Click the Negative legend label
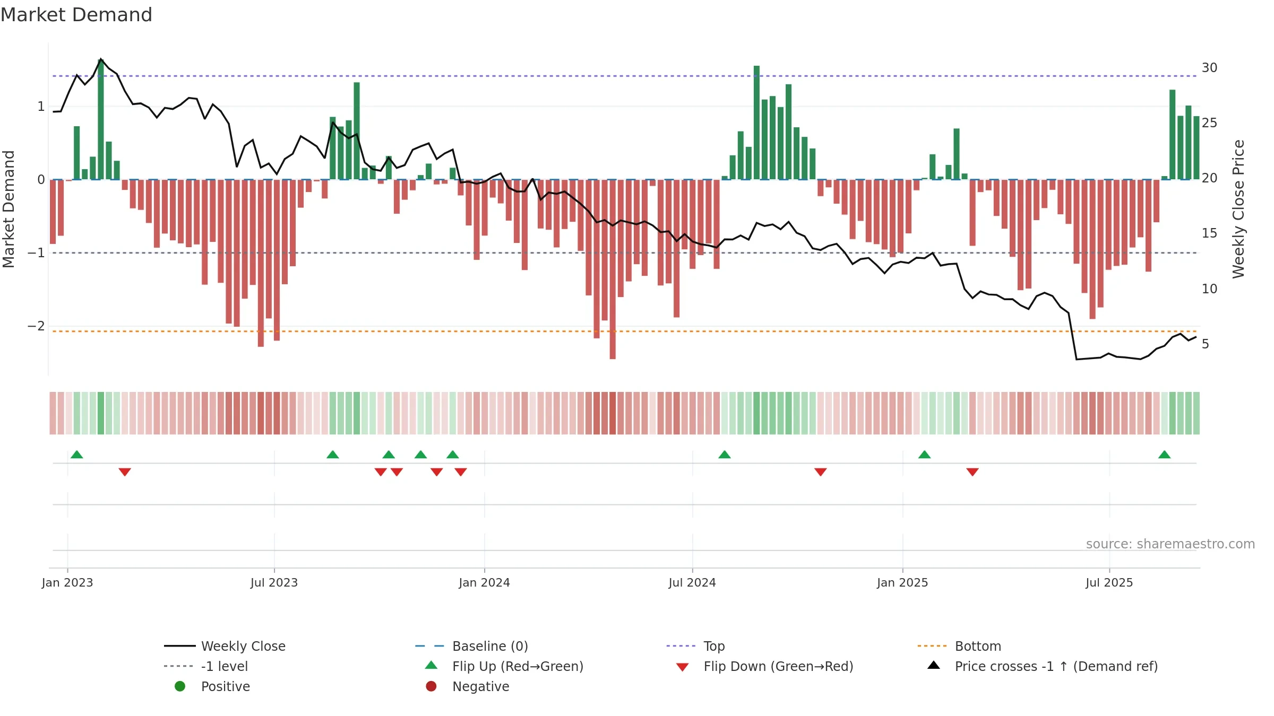This screenshot has height=716, width=1274. coord(480,686)
